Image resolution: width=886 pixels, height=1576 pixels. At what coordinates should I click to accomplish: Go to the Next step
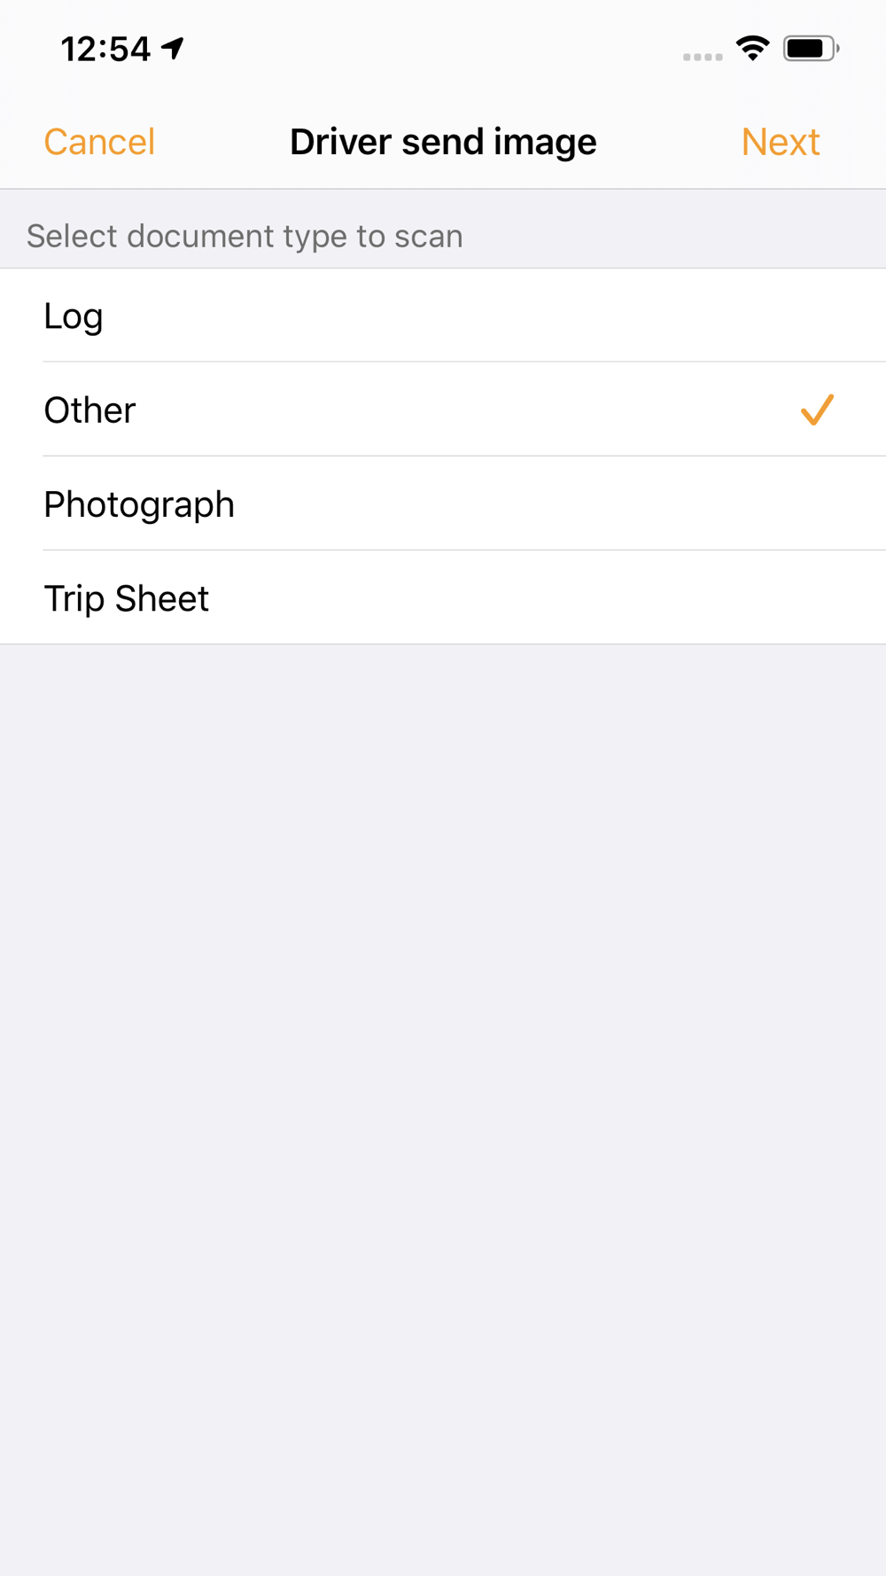pos(781,142)
